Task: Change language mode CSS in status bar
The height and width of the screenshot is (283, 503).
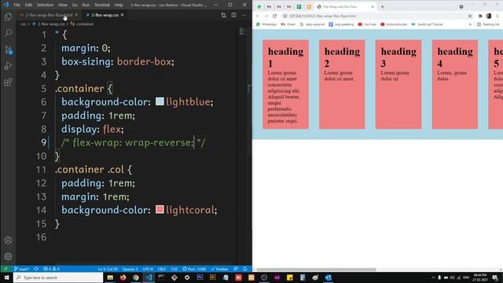Action: point(174,269)
